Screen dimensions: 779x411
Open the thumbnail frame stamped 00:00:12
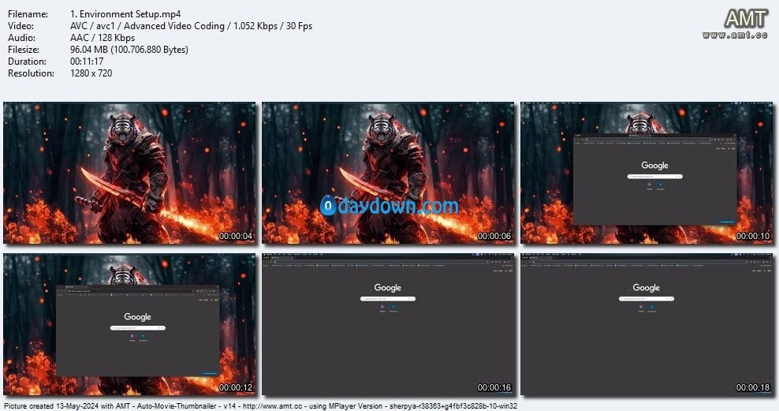pos(129,324)
